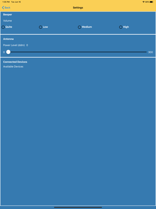The image size is (156, 209).
Task: Click the Connected Devices heading
Action: [15, 62]
